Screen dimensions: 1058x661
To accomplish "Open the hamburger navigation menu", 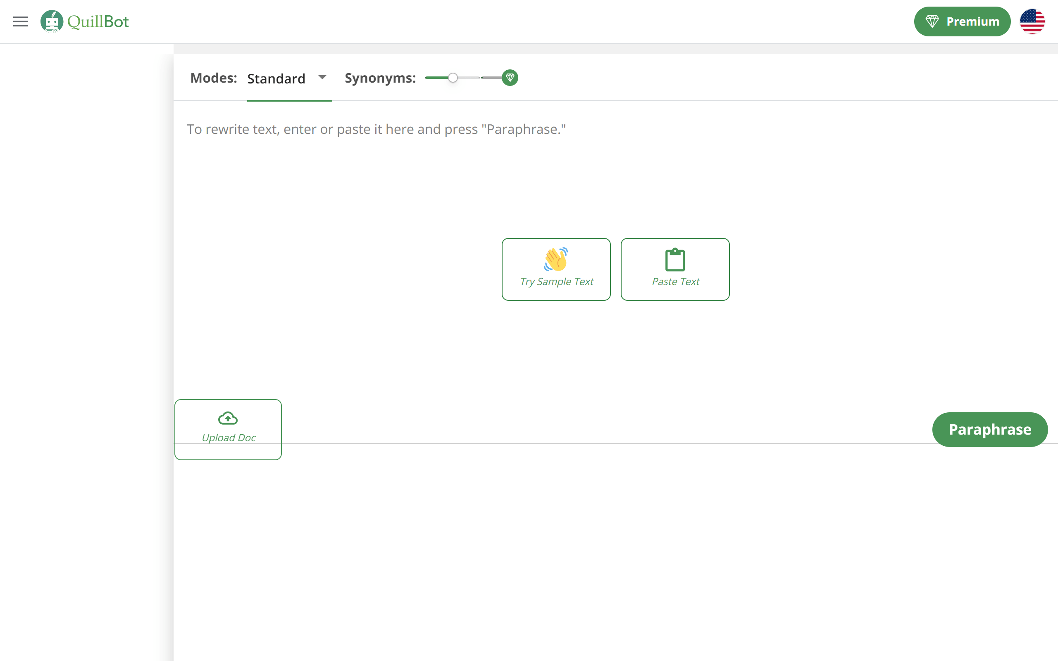I will pyautogui.click(x=21, y=21).
